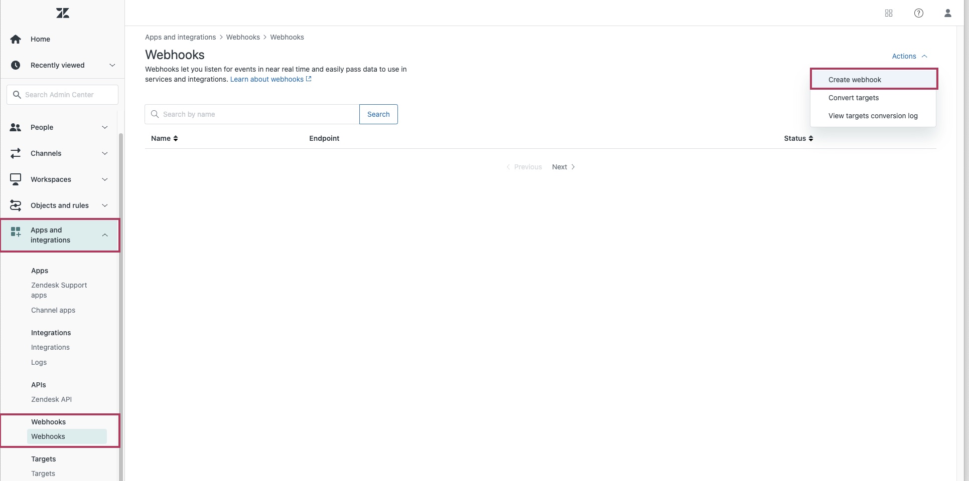The width and height of the screenshot is (969, 481).
Task: Expand the Channels section chevron
Action: click(105, 153)
